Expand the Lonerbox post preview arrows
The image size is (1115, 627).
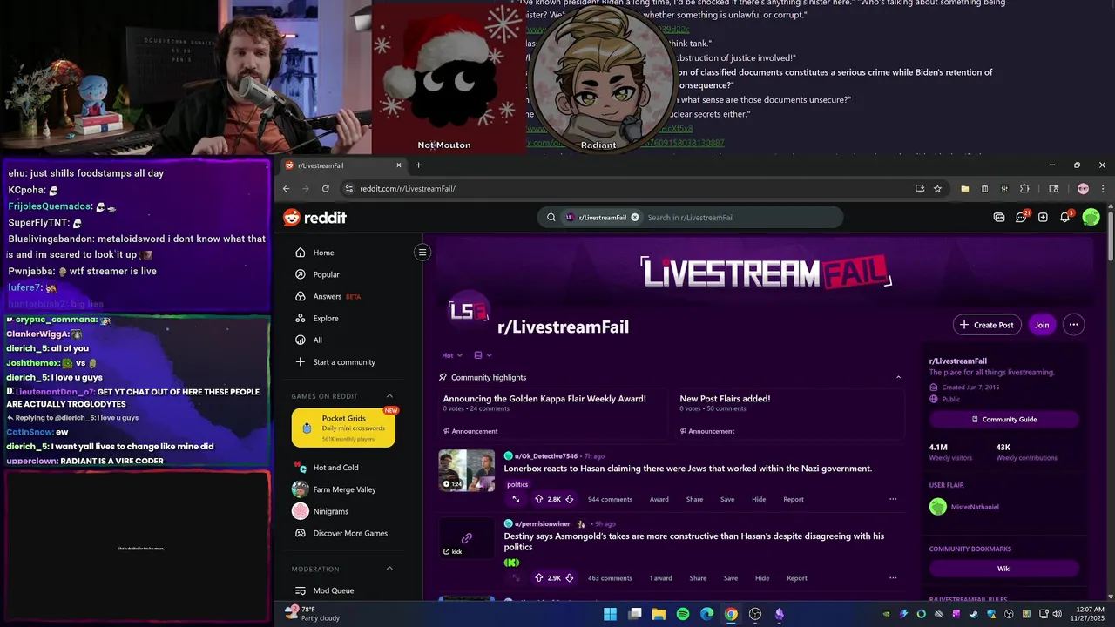click(x=516, y=499)
